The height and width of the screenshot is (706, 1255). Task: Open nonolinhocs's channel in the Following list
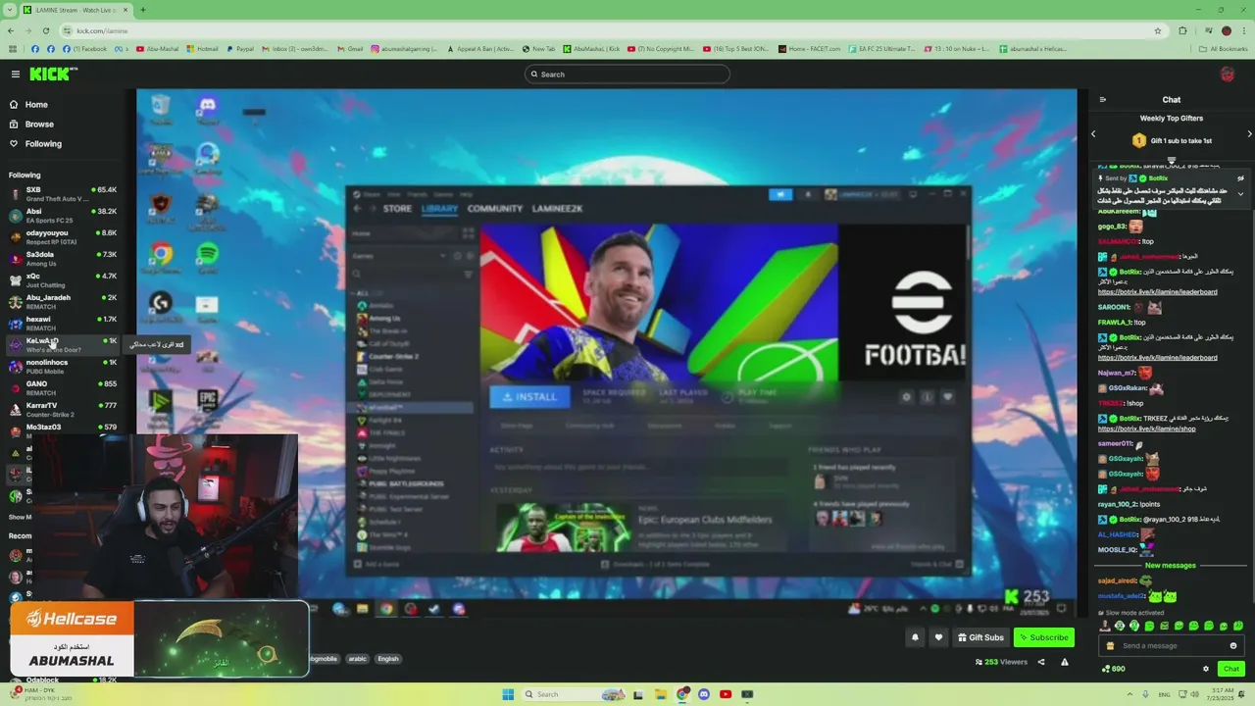[63, 367]
